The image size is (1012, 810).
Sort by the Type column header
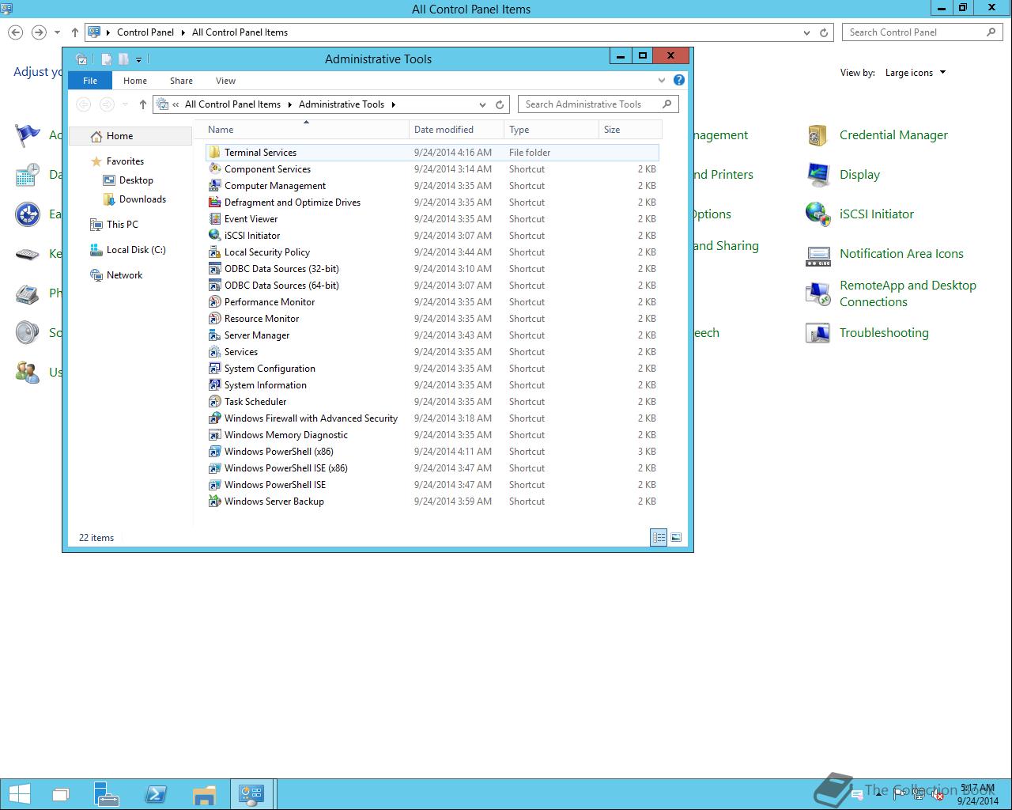(x=551, y=130)
